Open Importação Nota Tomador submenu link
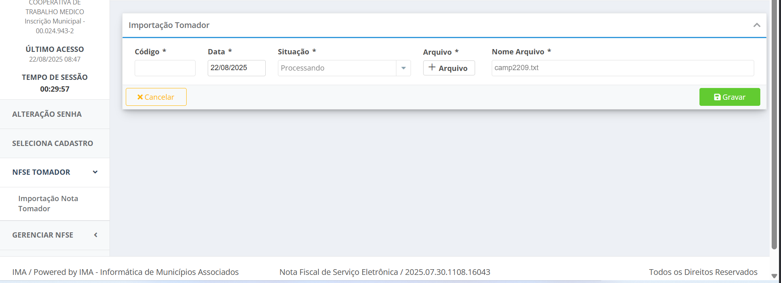Viewport: 781px width, 283px height. click(x=48, y=204)
